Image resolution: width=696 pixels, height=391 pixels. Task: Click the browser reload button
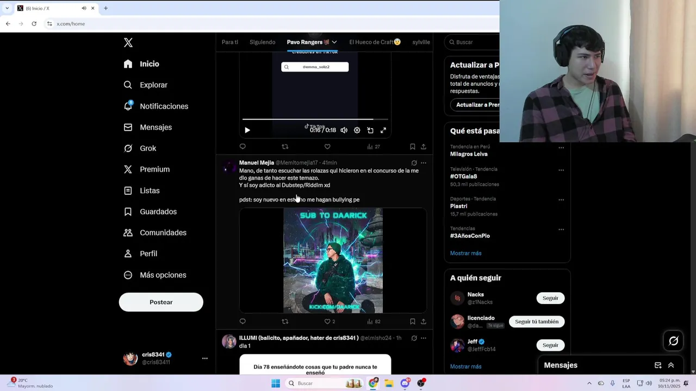pyautogui.click(x=34, y=24)
